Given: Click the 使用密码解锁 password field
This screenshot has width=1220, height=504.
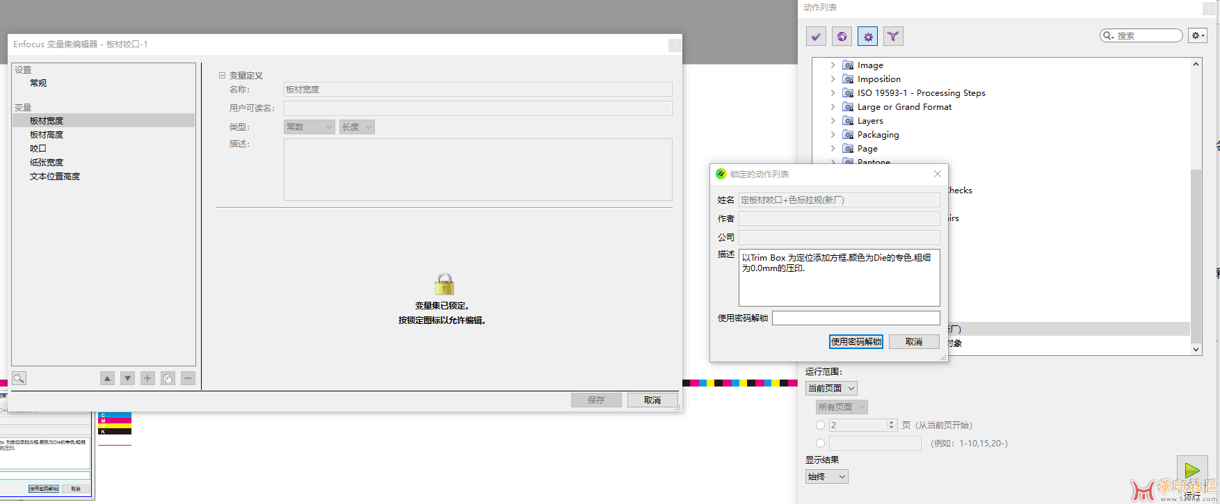Looking at the screenshot, I should click(x=856, y=318).
